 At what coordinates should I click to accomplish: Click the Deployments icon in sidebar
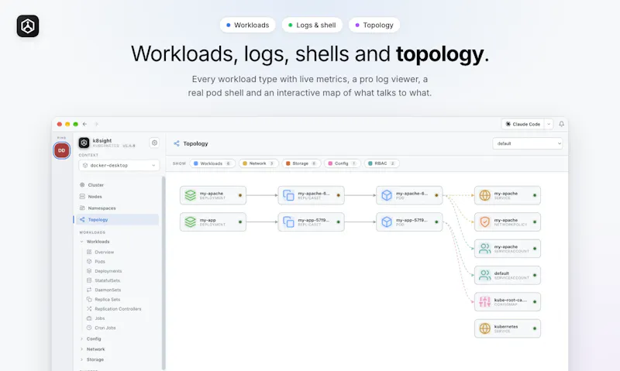[89, 270]
